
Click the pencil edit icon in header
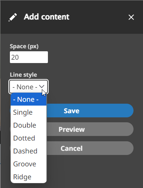tap(13, 17)
